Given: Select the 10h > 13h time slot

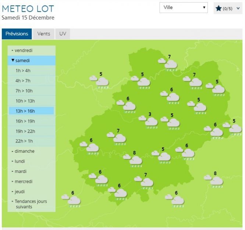Looking at the screenshot, I should point(32,101).
